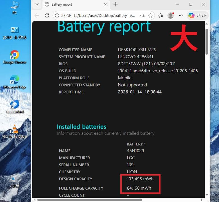Click the browser refresh icon
This screenshot has height=202, width=219.
pyautogui.click(x=47, y=15)
